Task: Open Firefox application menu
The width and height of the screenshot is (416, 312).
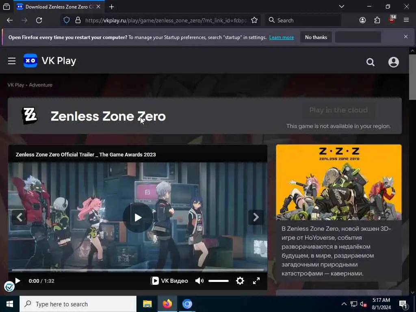Action: click(406, 20)
